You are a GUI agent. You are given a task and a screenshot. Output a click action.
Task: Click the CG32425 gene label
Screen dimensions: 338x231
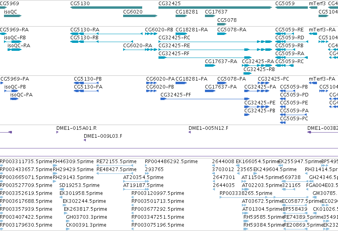170,4
